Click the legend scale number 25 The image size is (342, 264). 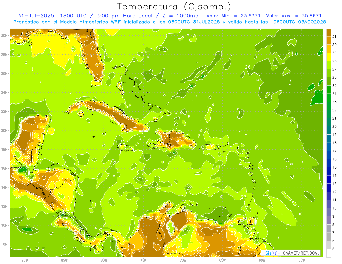point(334,85)
